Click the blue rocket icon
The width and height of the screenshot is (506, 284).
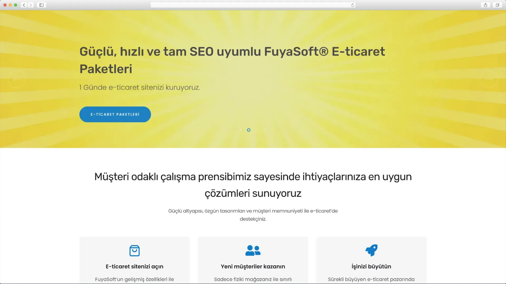point(371,250)
